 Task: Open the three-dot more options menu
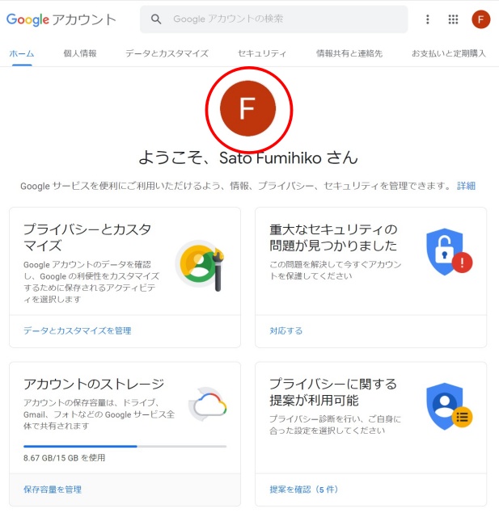pyautogui.click(x=427, y=19)
